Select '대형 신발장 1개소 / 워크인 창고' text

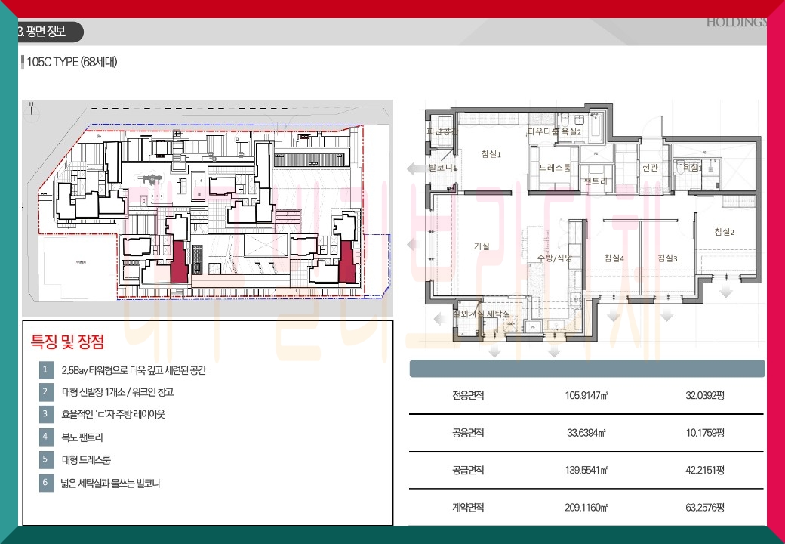118,392
